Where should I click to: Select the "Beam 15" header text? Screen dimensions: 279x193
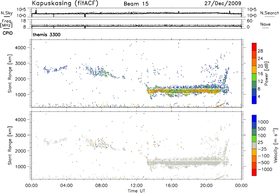[x=136, y=4]
